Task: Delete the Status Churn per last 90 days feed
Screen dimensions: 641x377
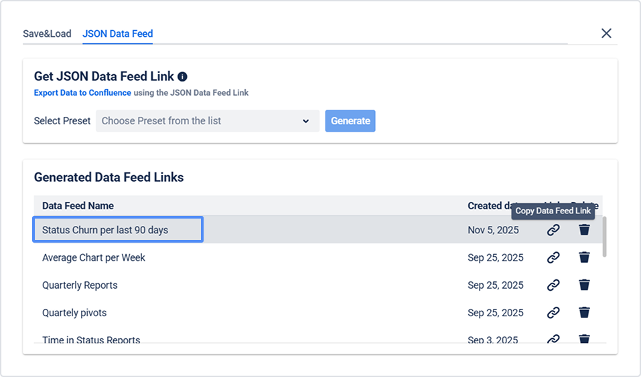Action: 585,230
